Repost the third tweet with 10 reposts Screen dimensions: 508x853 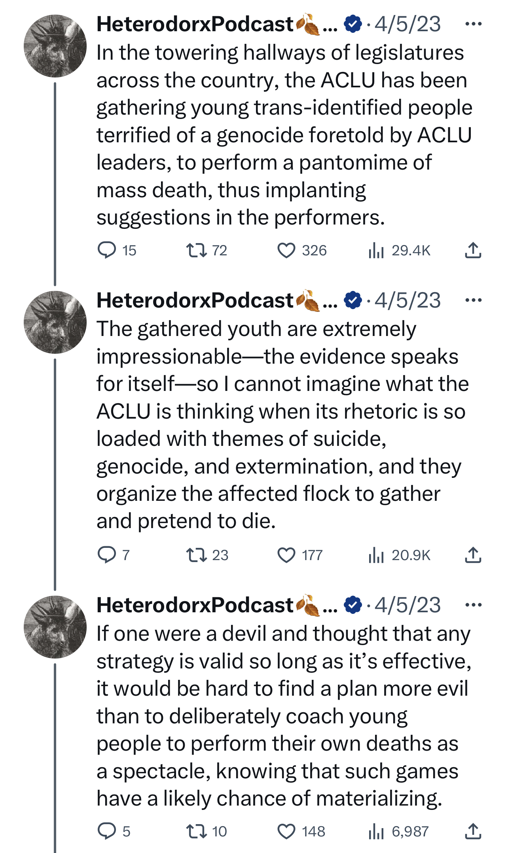click(x=197, y=831)
